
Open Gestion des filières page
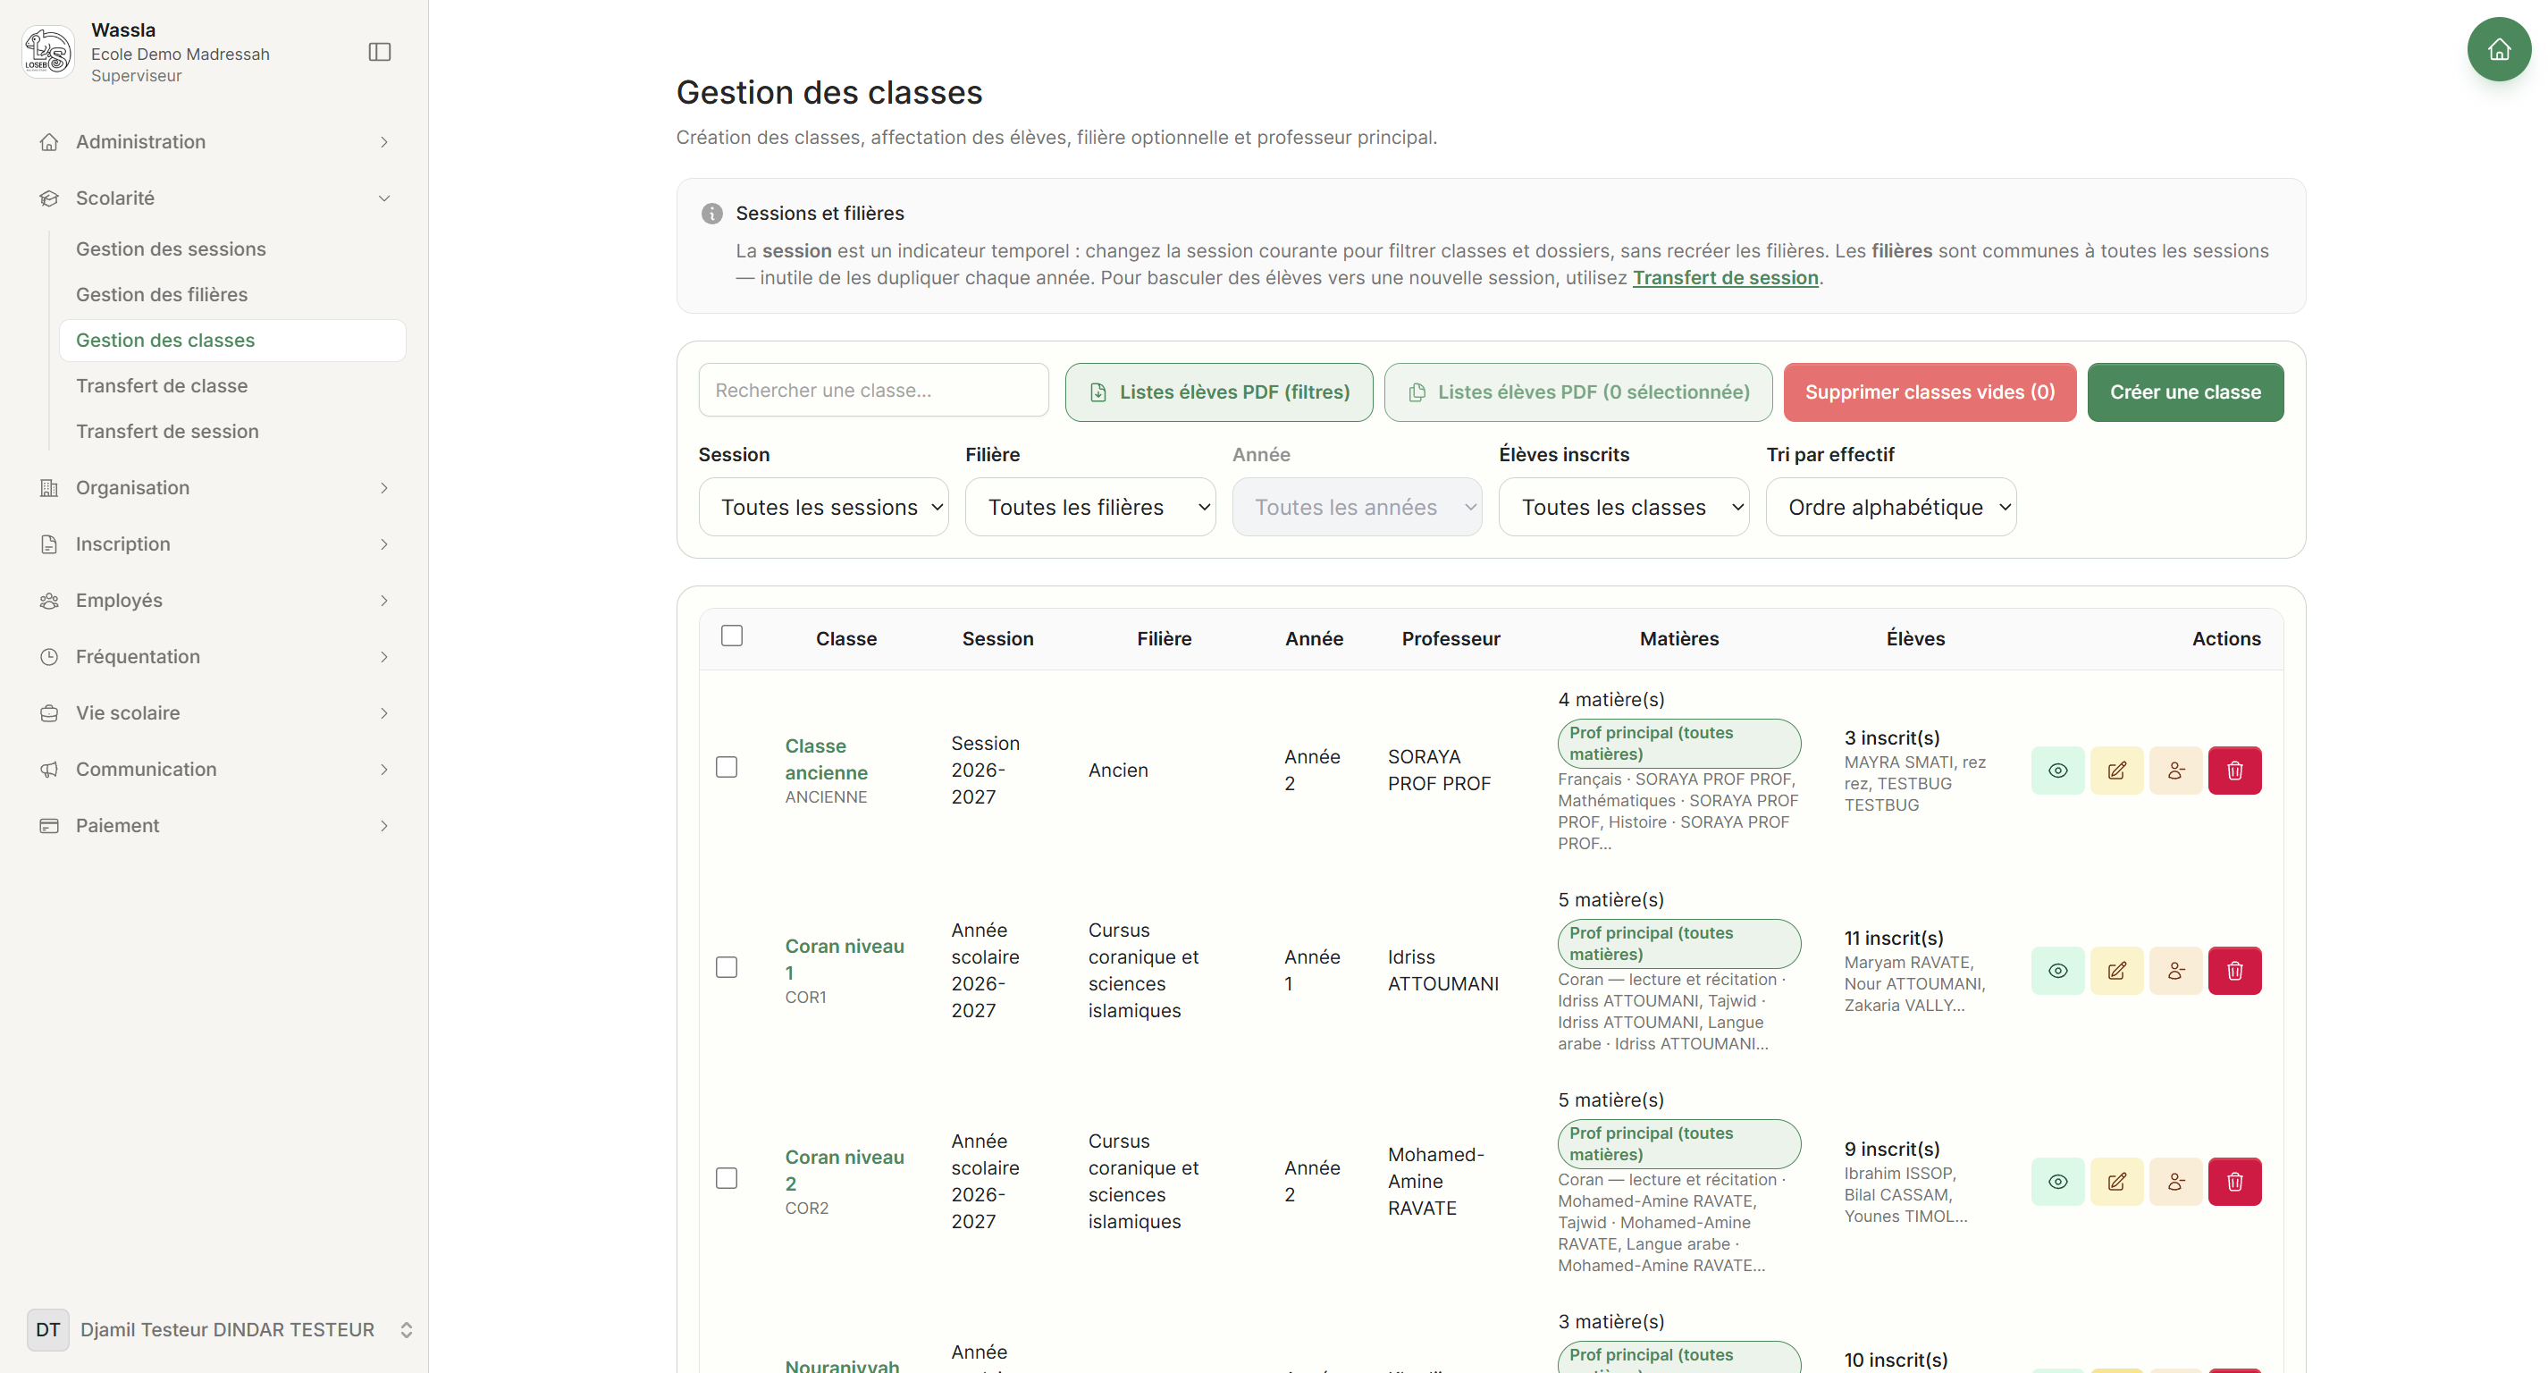pos(163,295)
